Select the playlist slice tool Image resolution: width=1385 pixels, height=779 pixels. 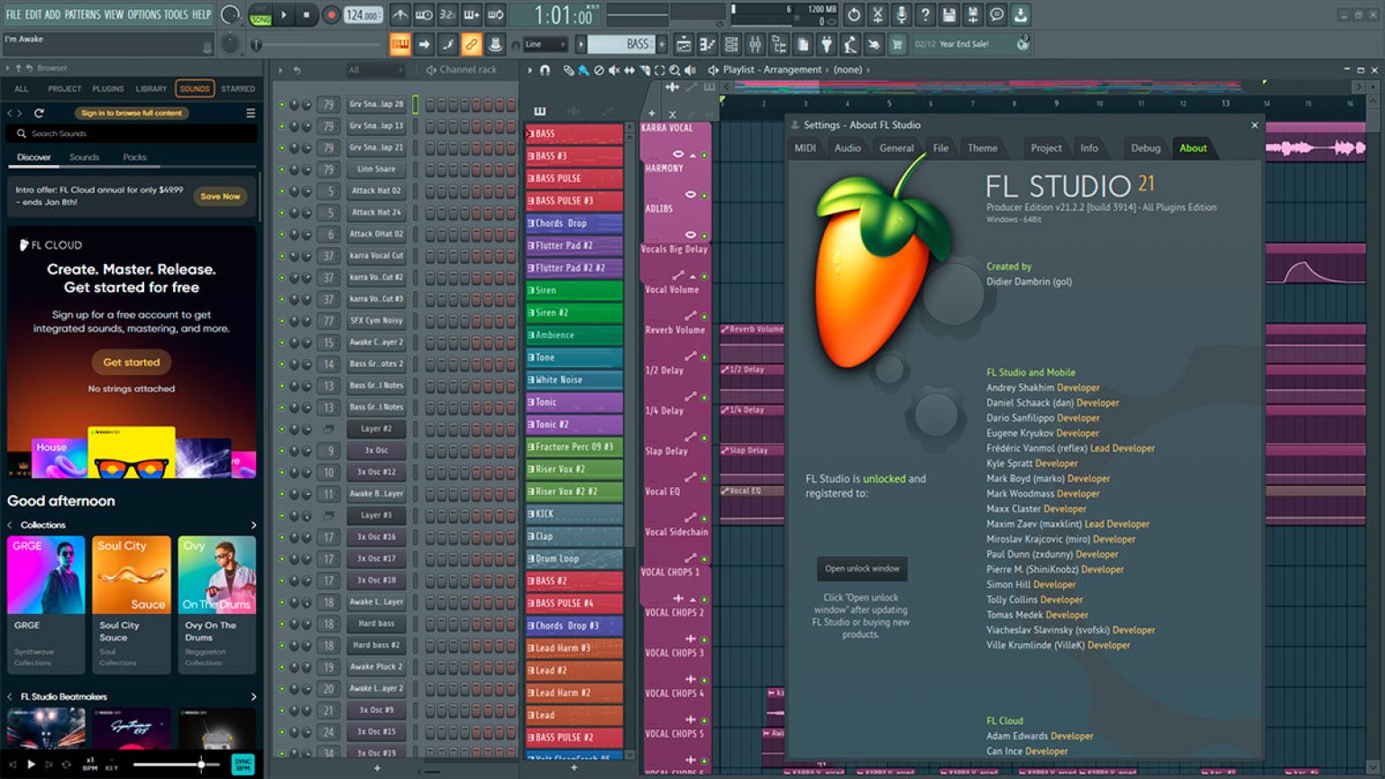click(644, 69)
